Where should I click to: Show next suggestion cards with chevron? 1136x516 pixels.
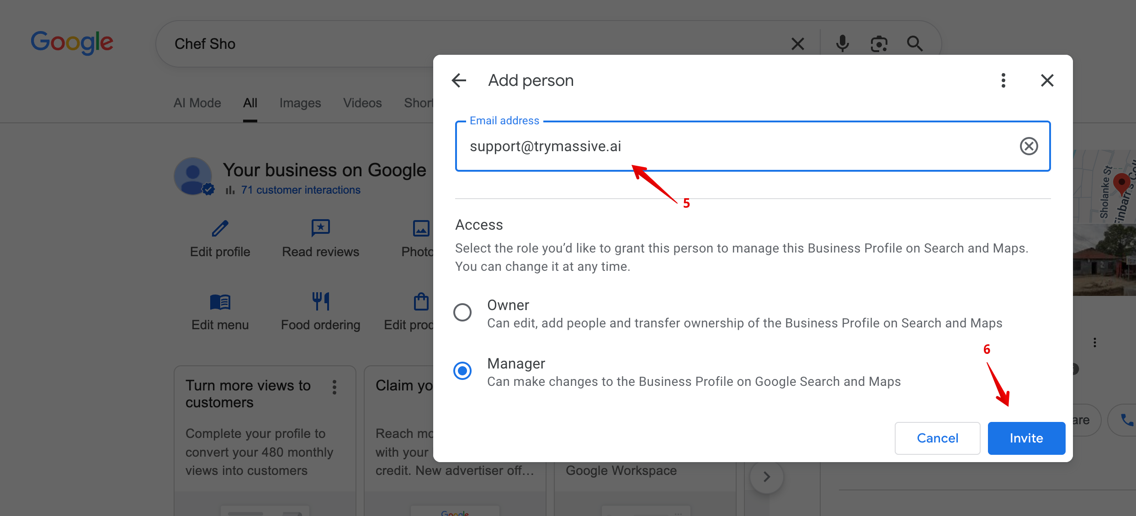pyautogui.click(x=767, y=477)
